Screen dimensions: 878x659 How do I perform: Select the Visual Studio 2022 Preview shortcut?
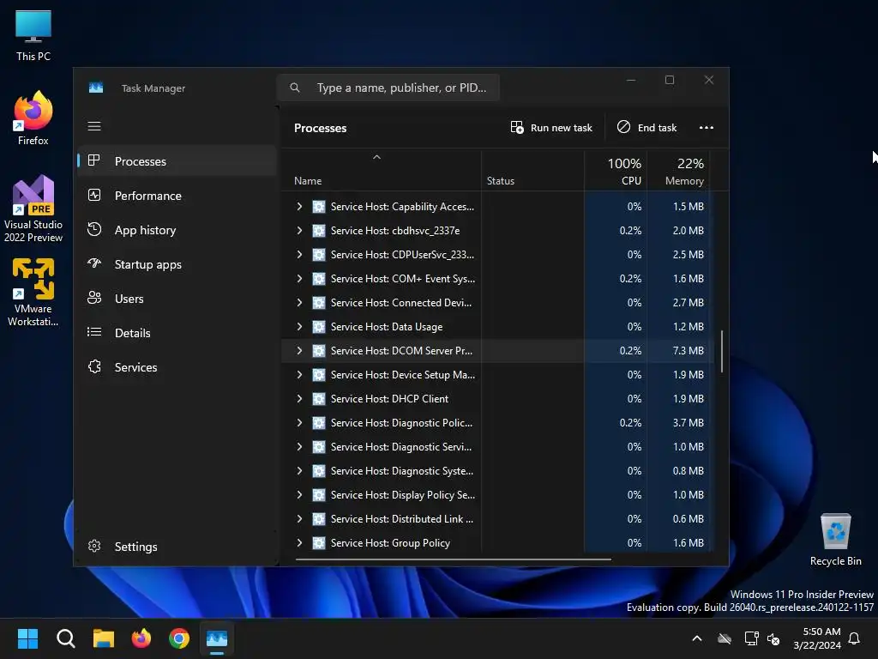(x=33, y=209)
